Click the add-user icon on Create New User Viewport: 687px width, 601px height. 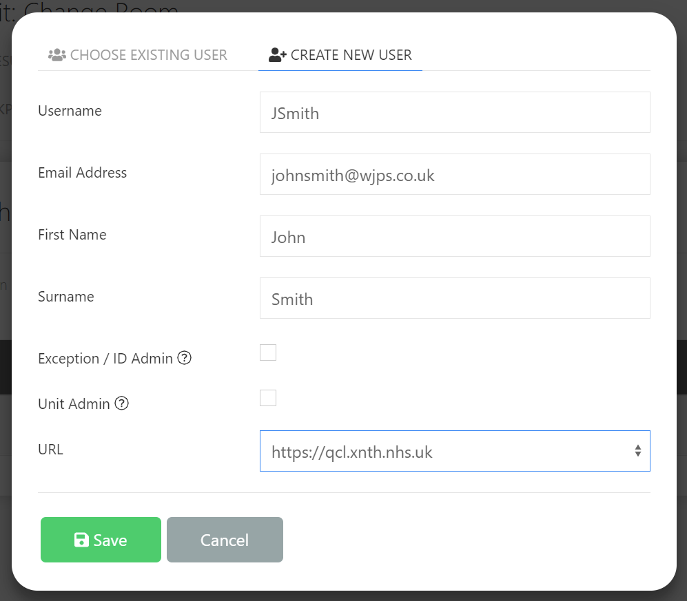(277, 54)
